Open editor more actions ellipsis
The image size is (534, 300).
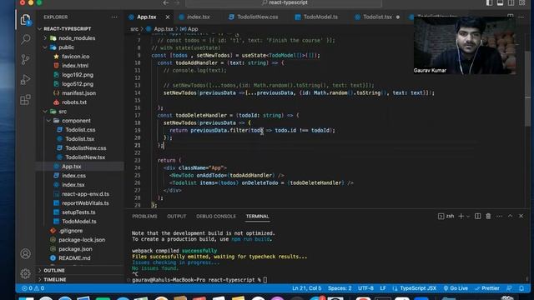click(521, 17)
